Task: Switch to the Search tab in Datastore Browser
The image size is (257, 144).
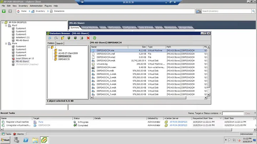Action: click(x=60, y=43)
